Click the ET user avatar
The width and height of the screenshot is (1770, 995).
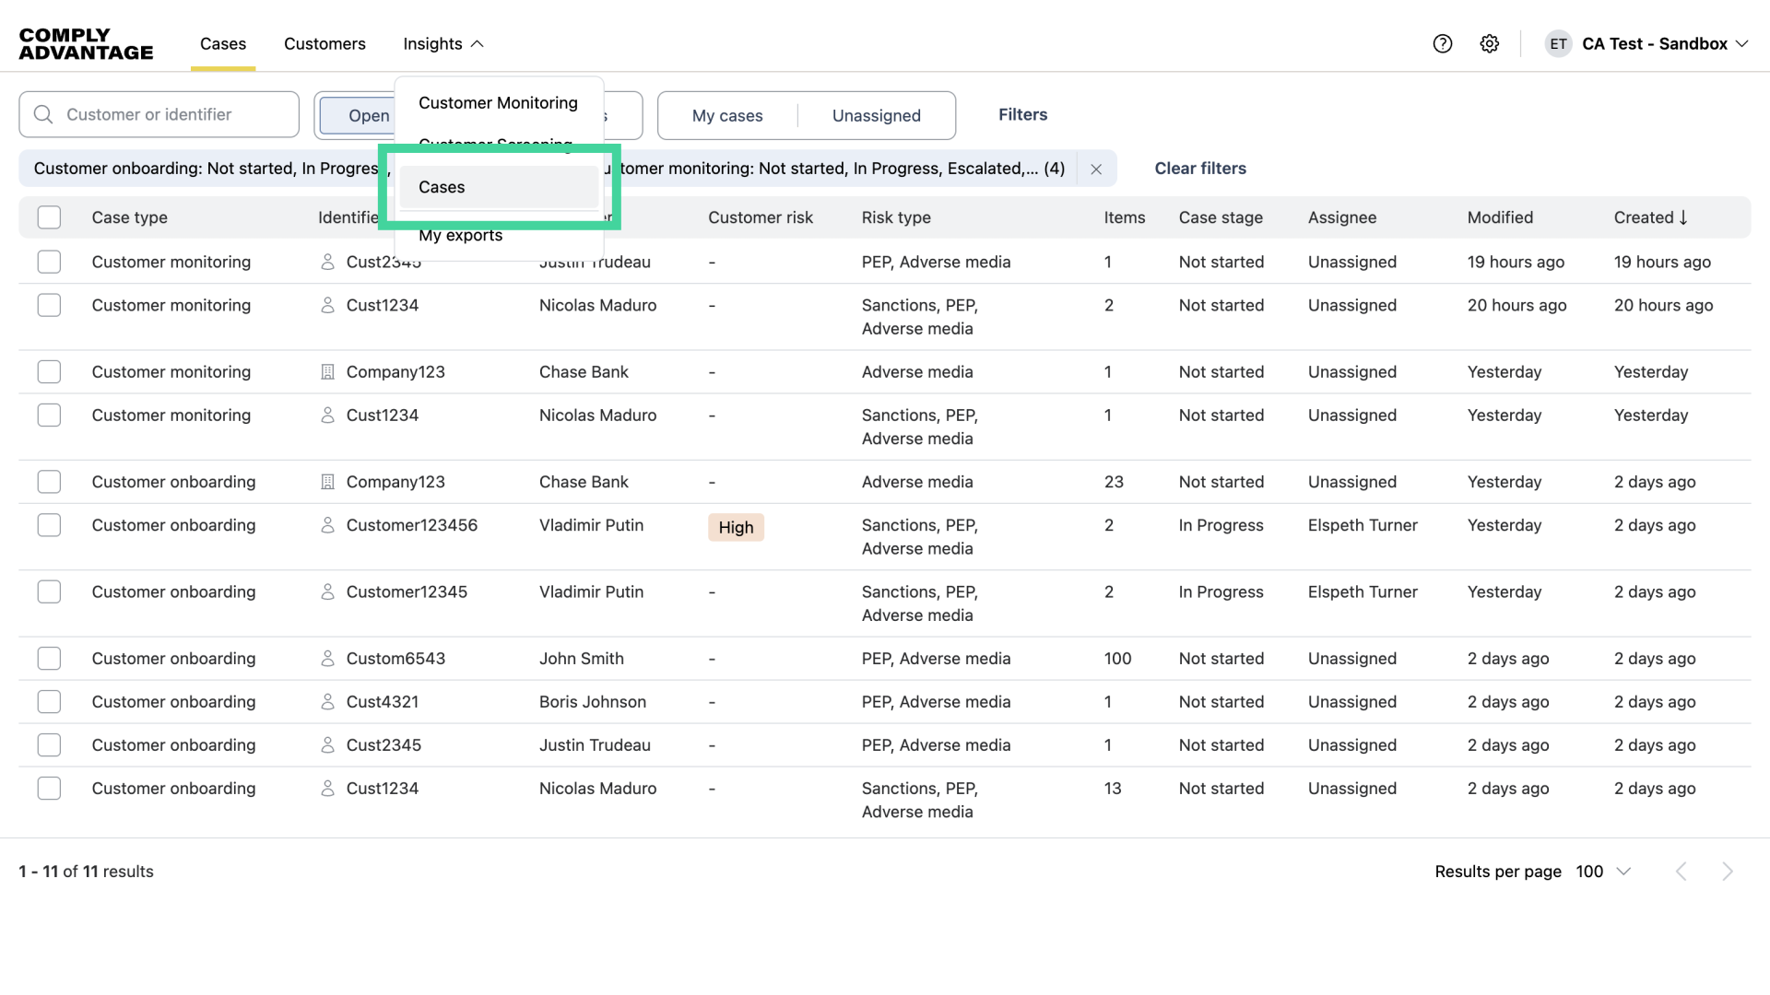pyautogui.click(x=1558, y=43)
